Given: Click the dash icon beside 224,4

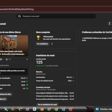Looking at the screenshot, I should pos(73,81).
